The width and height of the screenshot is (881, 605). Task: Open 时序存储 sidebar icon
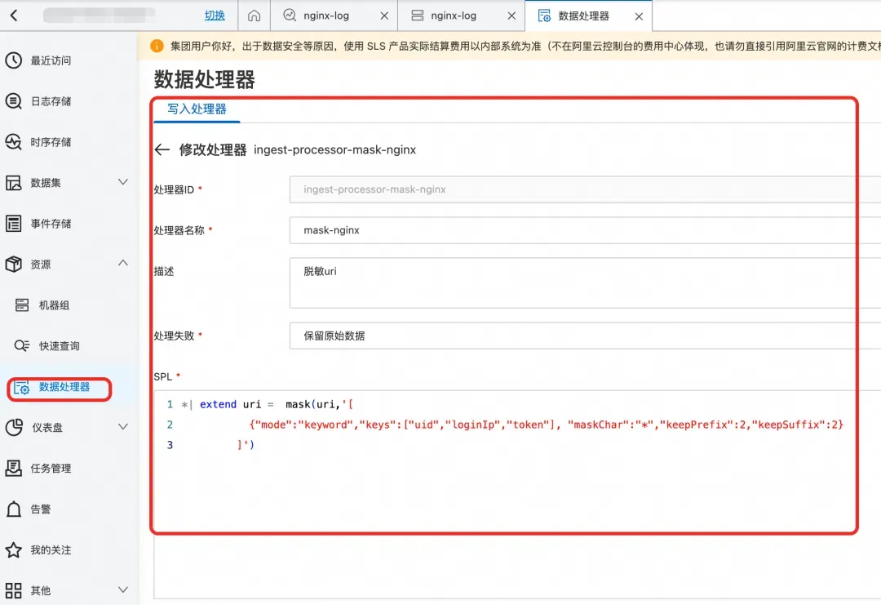tap(14, 142)
